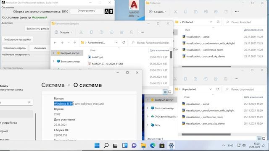Screen dimensions: 269x151
Task: Click О программе button in Antilocker
Action: 87,11
